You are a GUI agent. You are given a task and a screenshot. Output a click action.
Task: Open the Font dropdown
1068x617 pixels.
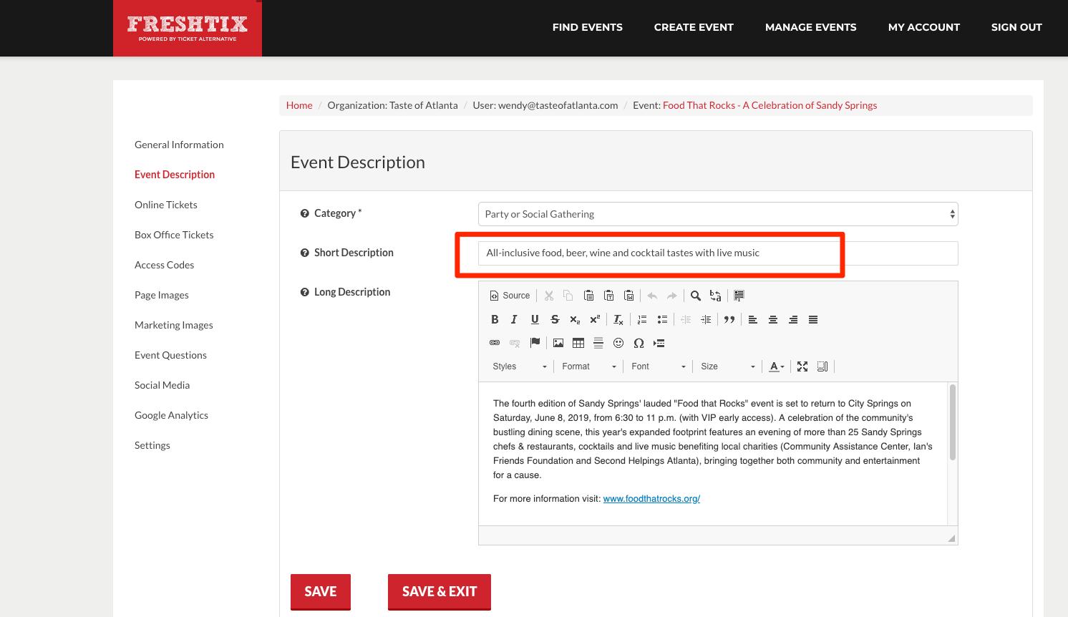pos(659,366)
